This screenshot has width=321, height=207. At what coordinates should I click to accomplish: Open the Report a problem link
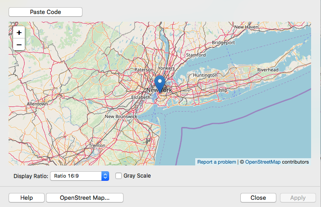216,161
